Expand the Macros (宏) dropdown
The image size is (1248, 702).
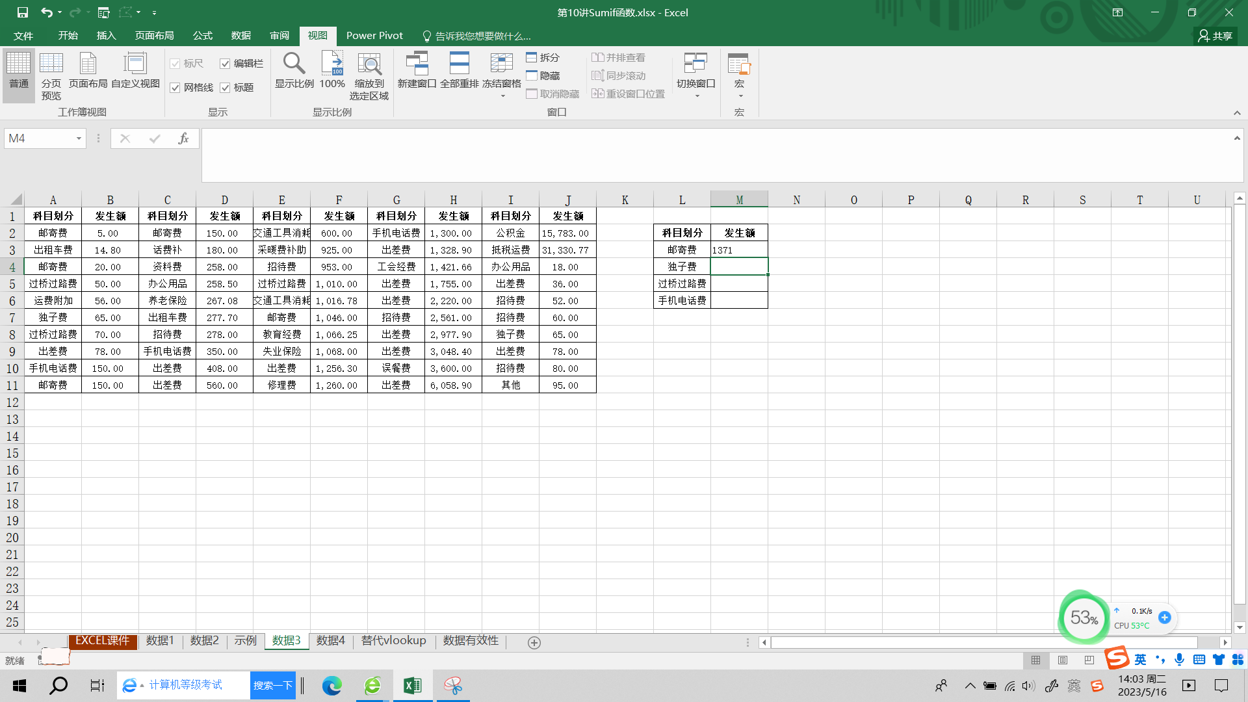[x=740, y=96]
